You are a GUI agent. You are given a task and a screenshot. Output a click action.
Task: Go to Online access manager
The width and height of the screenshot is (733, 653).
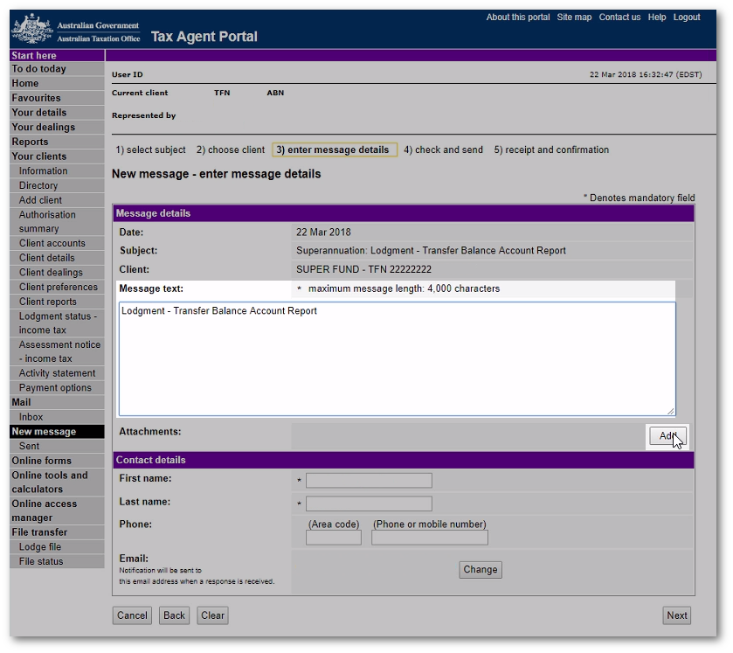[45, 511]
